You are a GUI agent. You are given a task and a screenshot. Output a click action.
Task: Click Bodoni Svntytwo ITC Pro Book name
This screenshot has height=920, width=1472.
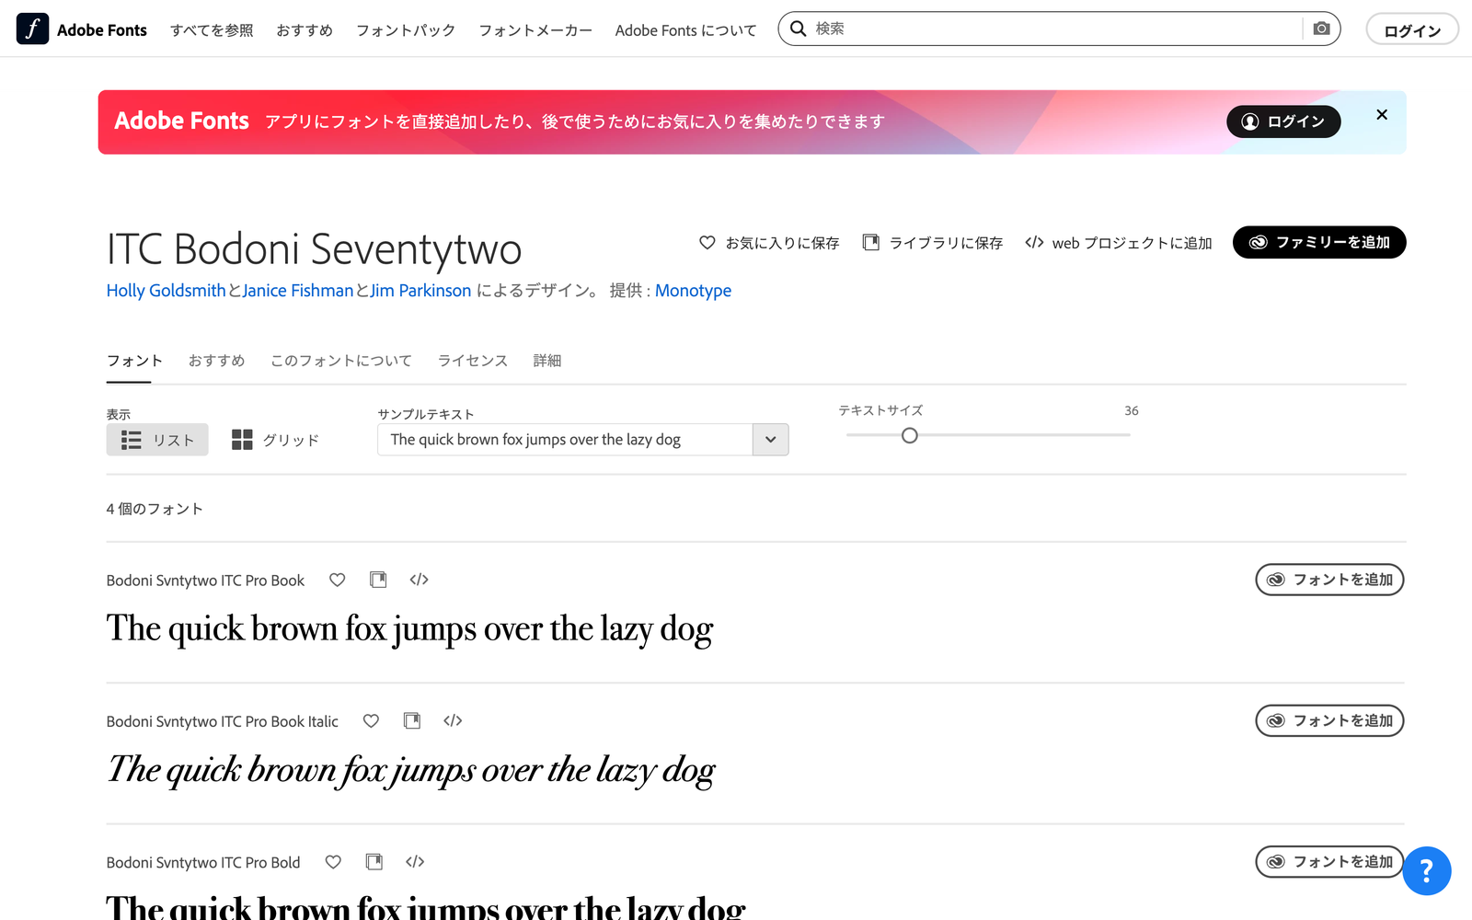pos(205,581)
